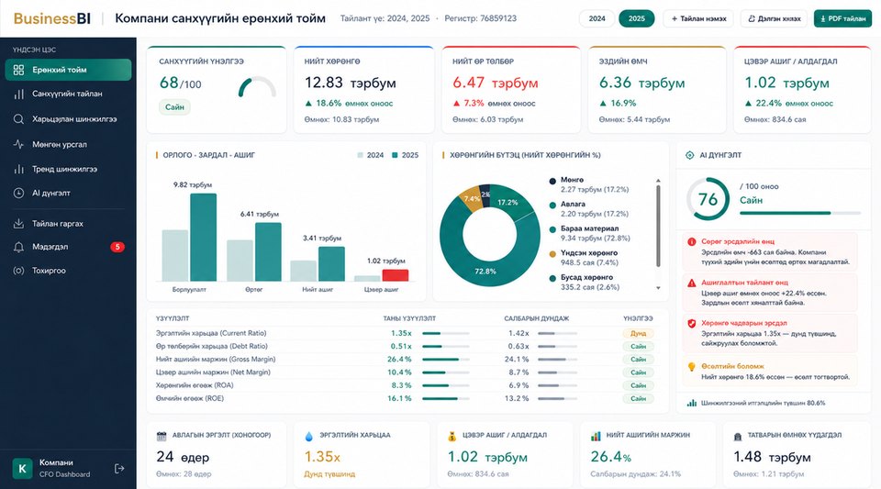Click the download icon for Тайлан гаргах

pyautogui.click(x=18, y=224)
